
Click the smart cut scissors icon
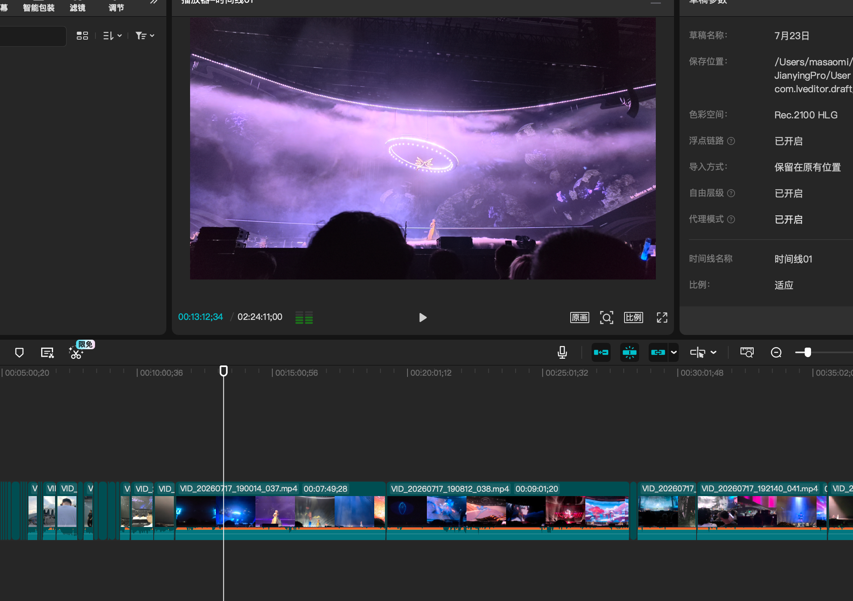(x=76, y=352)
